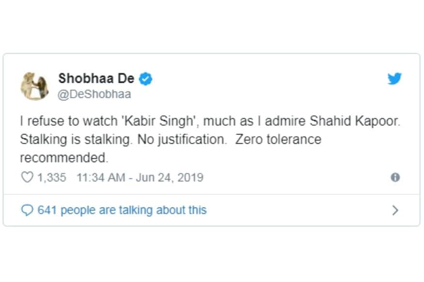Expand the conversation using the right chevron
This screenshot has height=282, width=424.
click(x=395, y=210)
